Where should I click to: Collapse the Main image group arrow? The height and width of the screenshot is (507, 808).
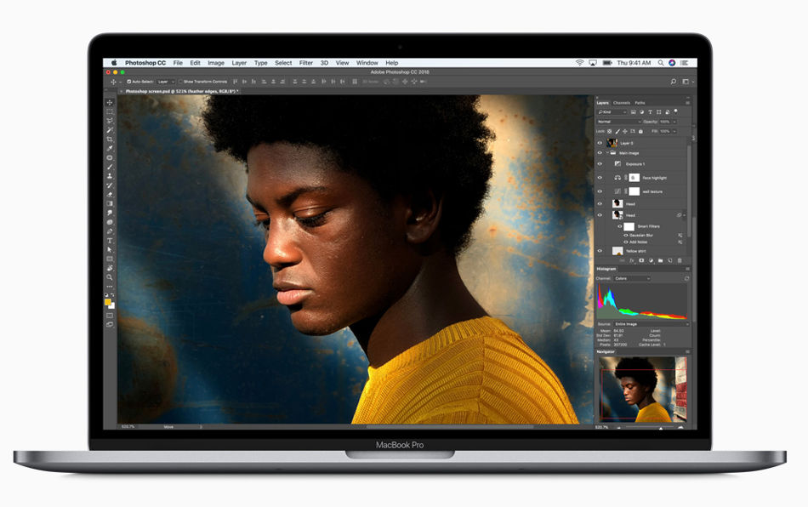[607, 153]
